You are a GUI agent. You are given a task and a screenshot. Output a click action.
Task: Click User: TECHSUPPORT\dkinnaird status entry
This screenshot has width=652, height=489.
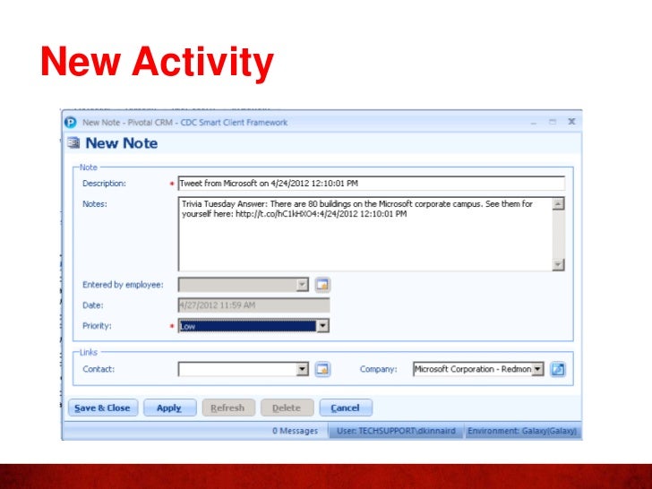[x=396, y=431]
